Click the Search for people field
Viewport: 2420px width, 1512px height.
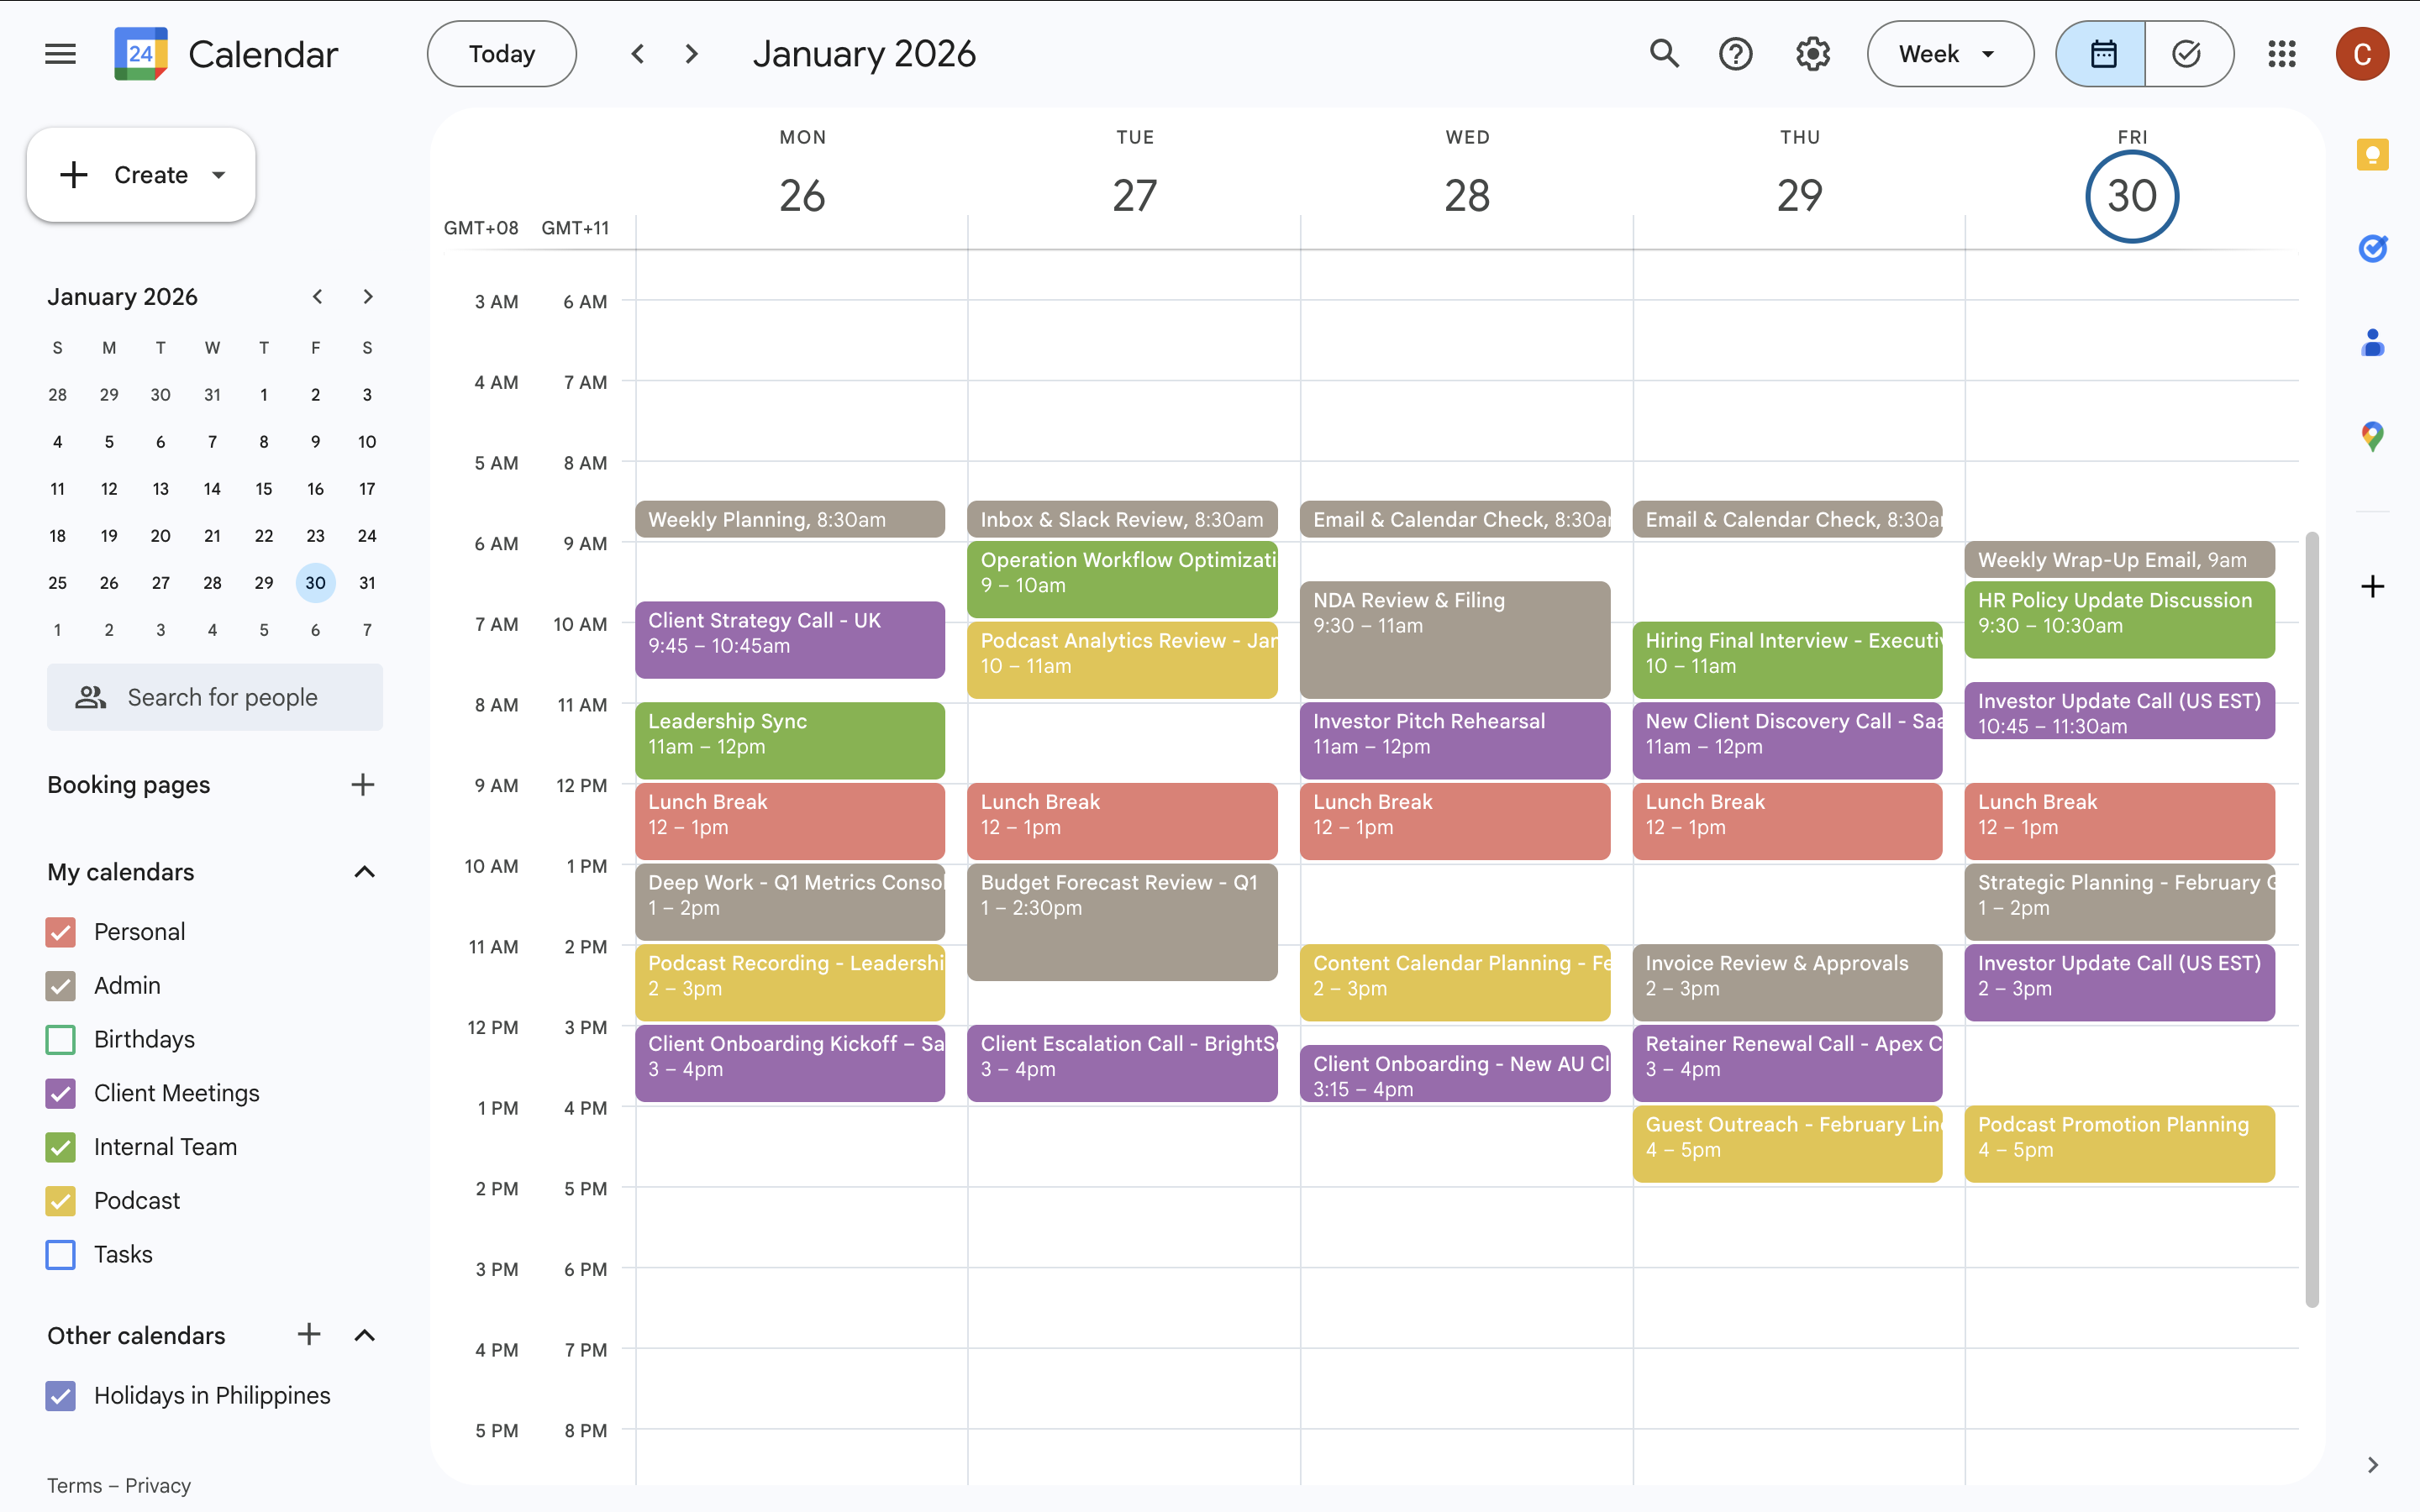click(x=215, y=697)
